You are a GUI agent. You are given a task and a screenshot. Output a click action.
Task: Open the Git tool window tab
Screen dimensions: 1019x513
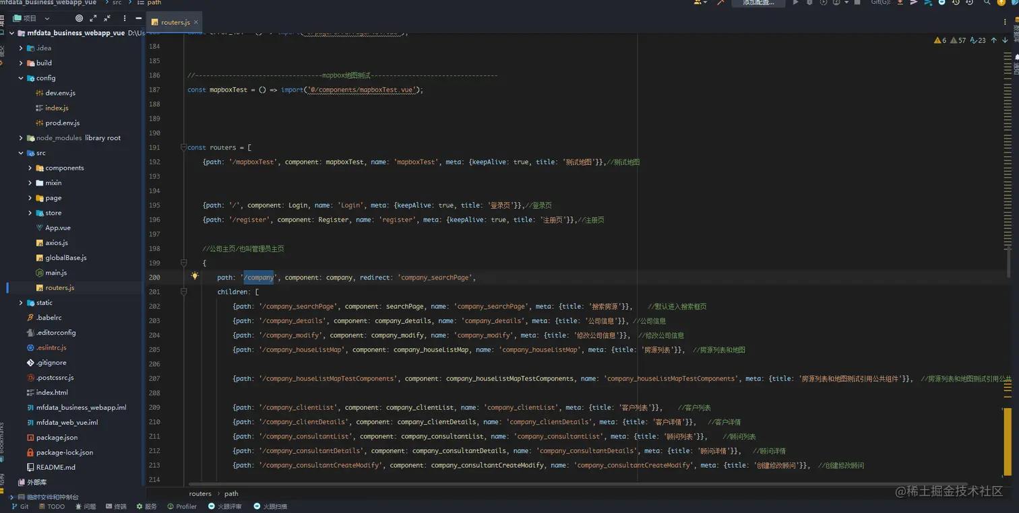pyautogui.click(x=20, y=506)
